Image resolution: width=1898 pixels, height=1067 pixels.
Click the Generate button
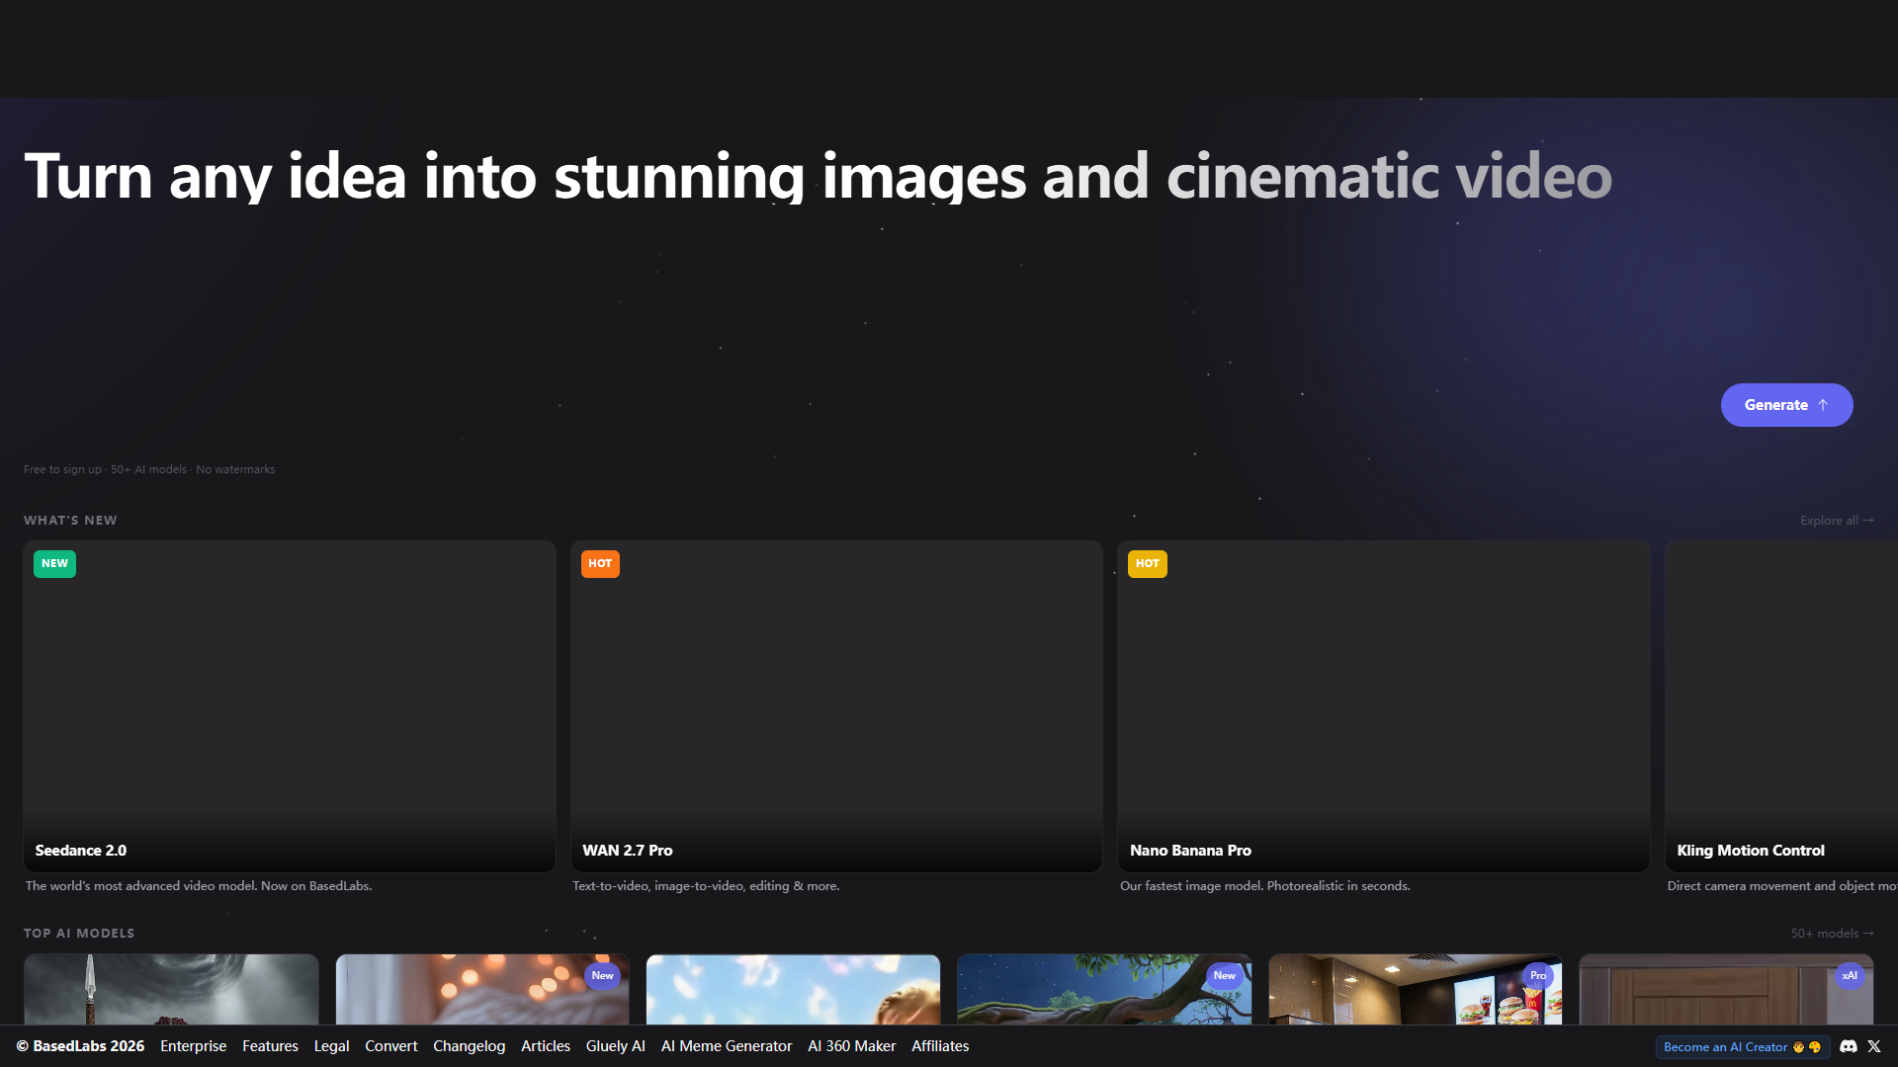1786,405
